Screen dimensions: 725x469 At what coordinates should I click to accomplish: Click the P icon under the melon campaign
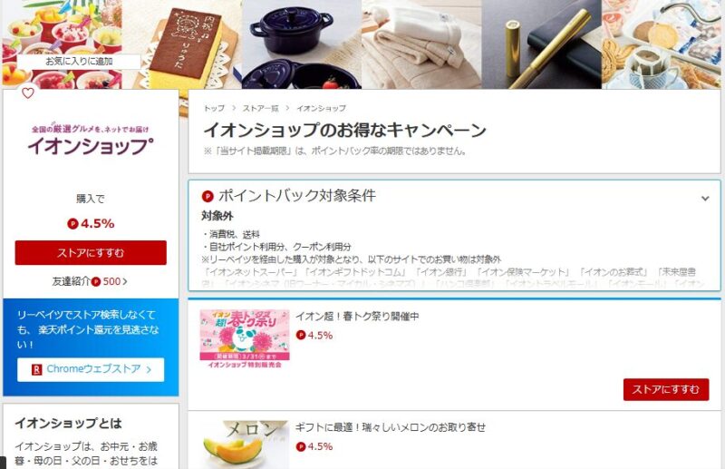[301, 446]
